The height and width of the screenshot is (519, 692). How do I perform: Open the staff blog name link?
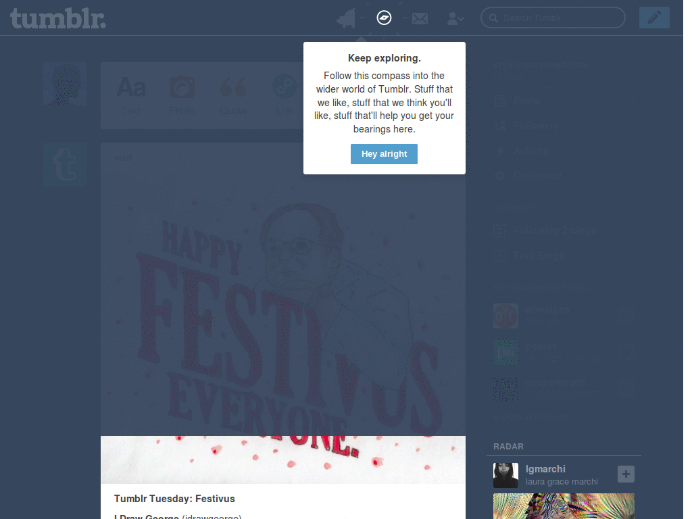pos(123,158)
